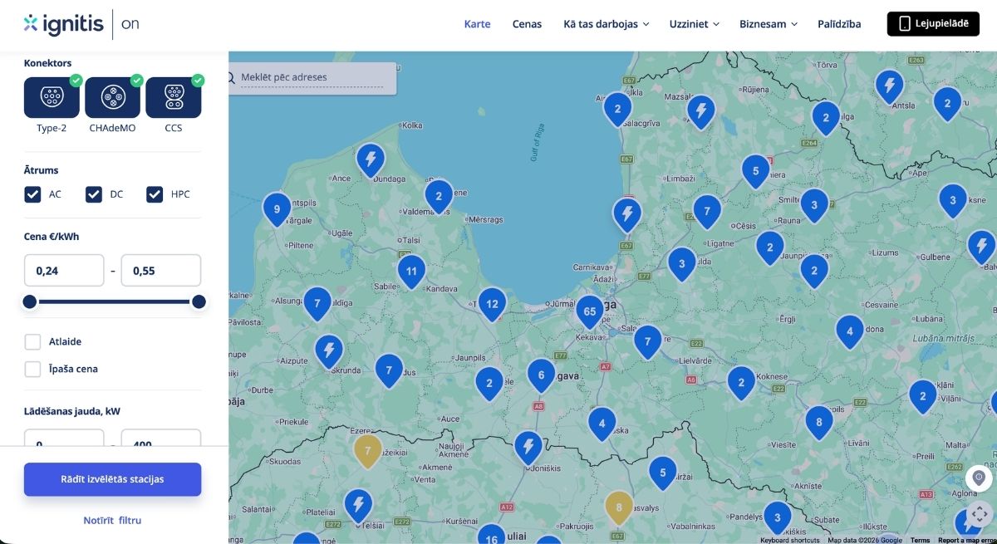
Task: Click the map fullscreen/recenter control
Action: click(979, 514)
